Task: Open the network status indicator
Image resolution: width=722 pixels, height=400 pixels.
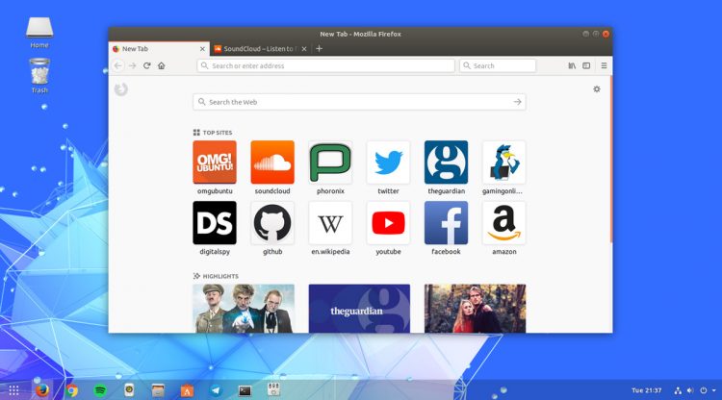Action: [678, 390]
